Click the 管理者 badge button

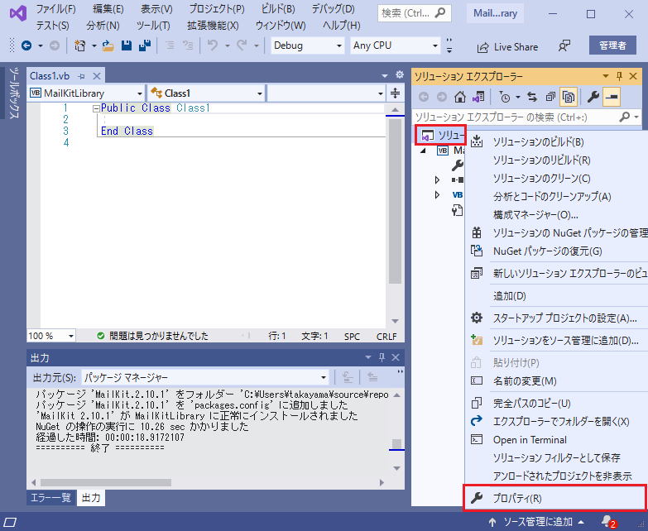(612, 45)
